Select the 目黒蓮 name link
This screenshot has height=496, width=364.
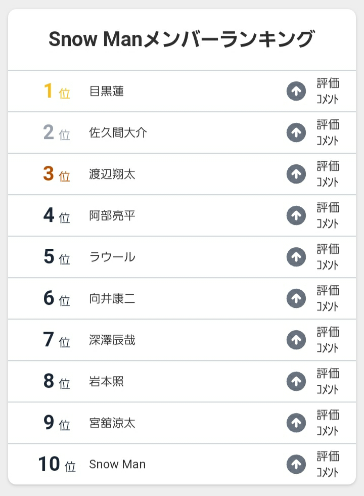tap(106, 91)
